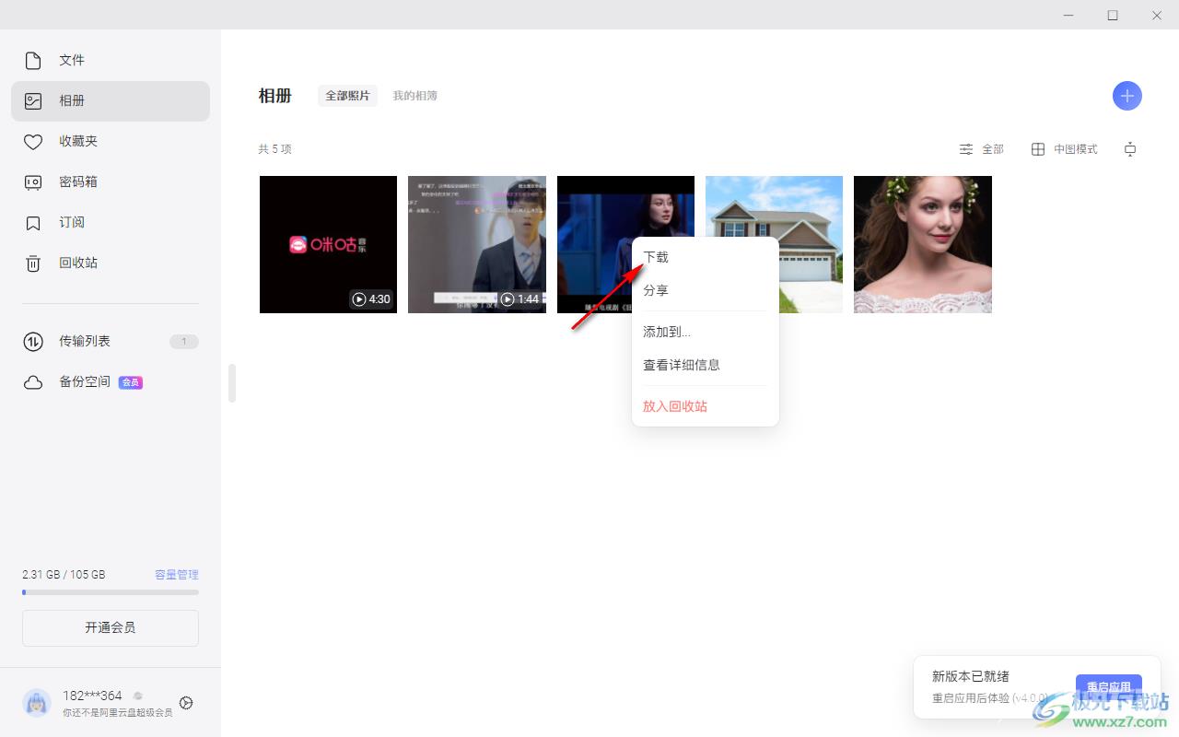Image resolution: width=1179 pixels, height=737 pixels.
Task: Select 查看详细信息 in context menu
Action: pos(706,366)
